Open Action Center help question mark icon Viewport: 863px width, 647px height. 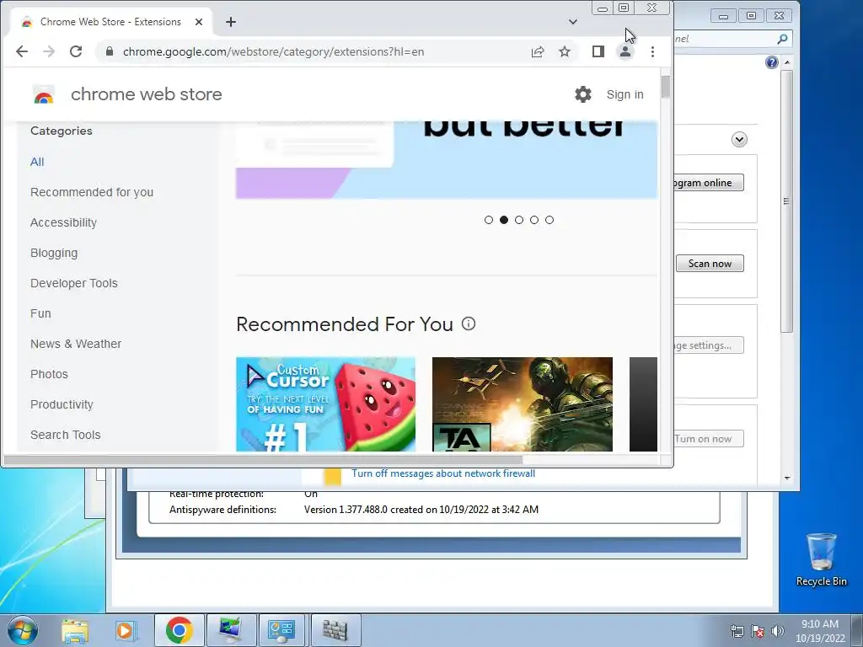point(772,62)
